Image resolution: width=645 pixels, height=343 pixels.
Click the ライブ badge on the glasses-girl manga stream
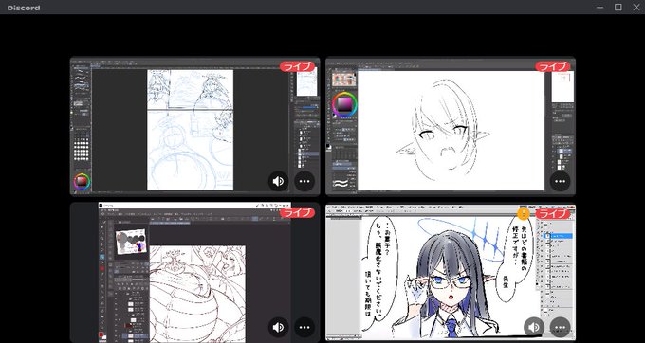click(552, 213)
